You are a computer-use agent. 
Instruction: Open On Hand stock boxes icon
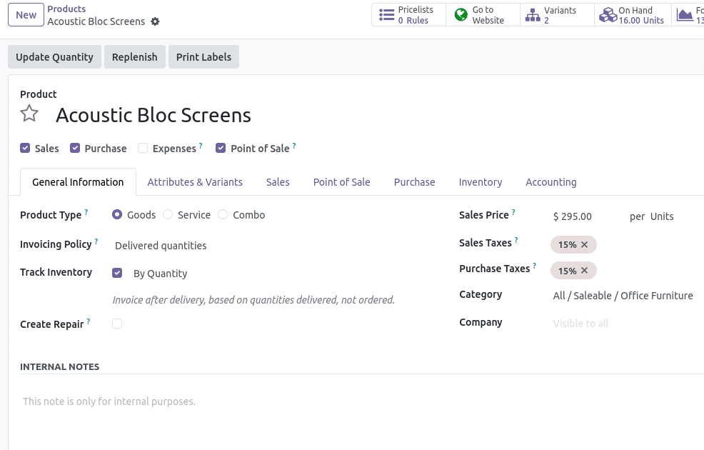coord(608,15)
